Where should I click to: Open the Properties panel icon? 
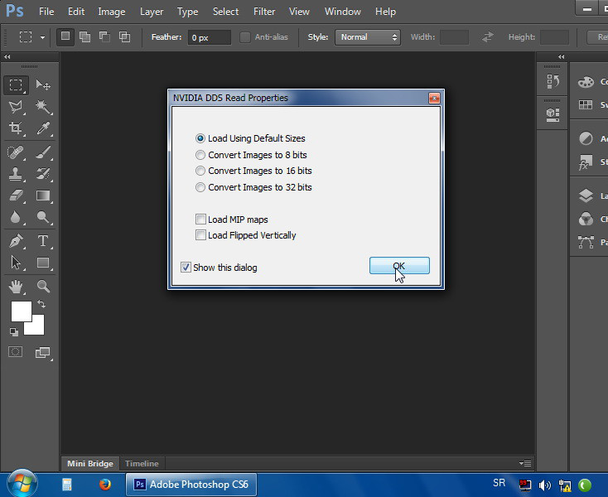tap(553, 115)
